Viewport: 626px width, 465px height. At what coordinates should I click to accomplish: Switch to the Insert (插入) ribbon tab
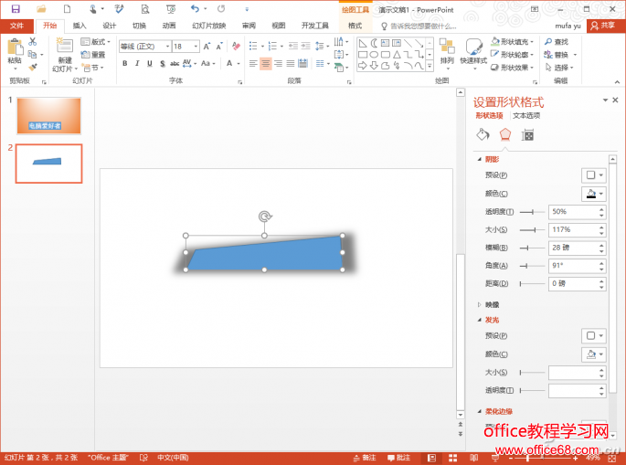(80, 26)
